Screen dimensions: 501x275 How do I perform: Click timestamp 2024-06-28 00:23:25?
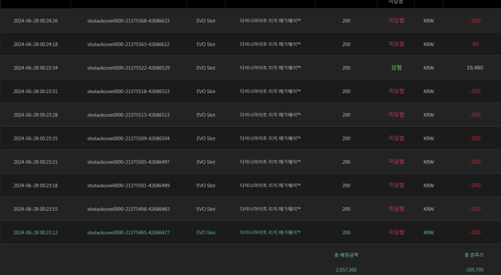[35, 139]
